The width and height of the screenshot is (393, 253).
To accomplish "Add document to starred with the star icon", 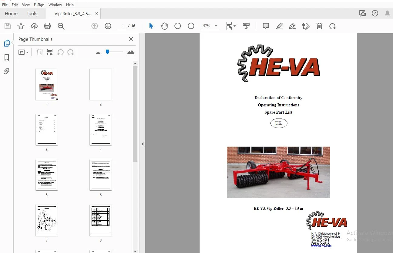I will pyautogui.click(x=21, y=26).
